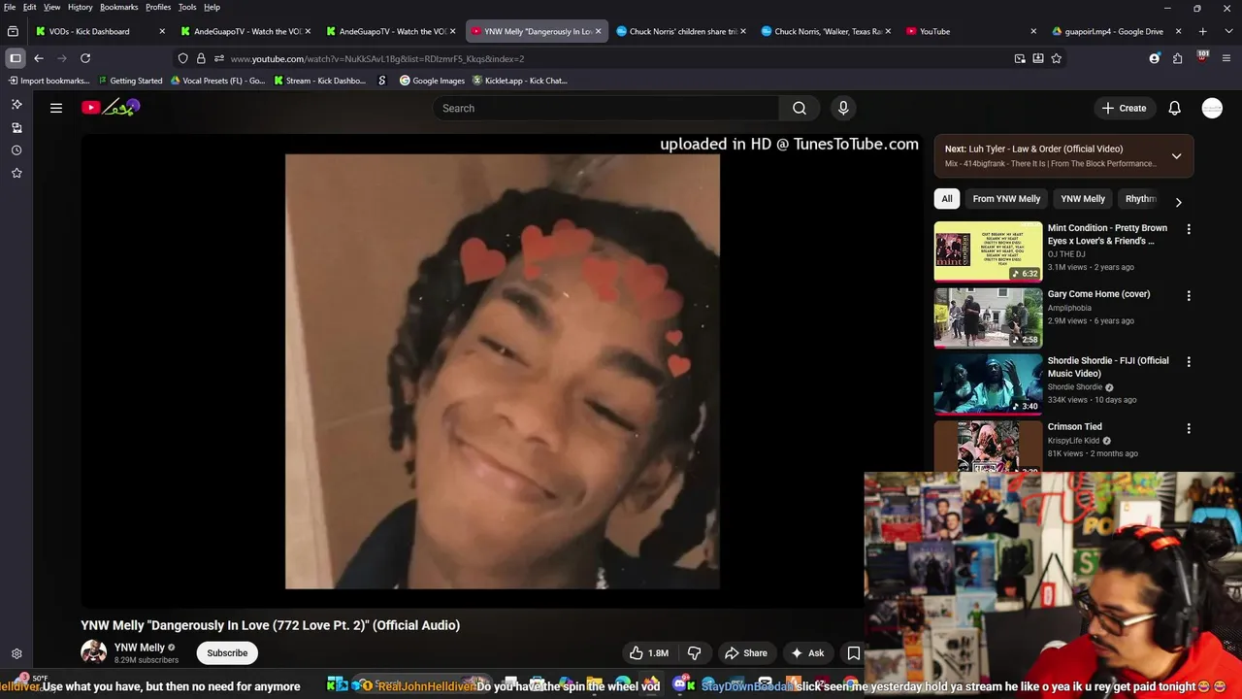Open the site permissions icon in address bar

click(219, 58)
